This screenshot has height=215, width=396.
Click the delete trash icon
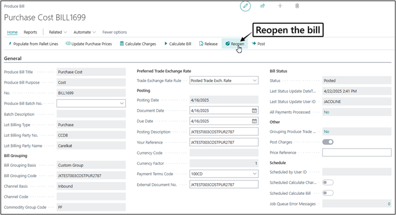[x=297, y=6]
